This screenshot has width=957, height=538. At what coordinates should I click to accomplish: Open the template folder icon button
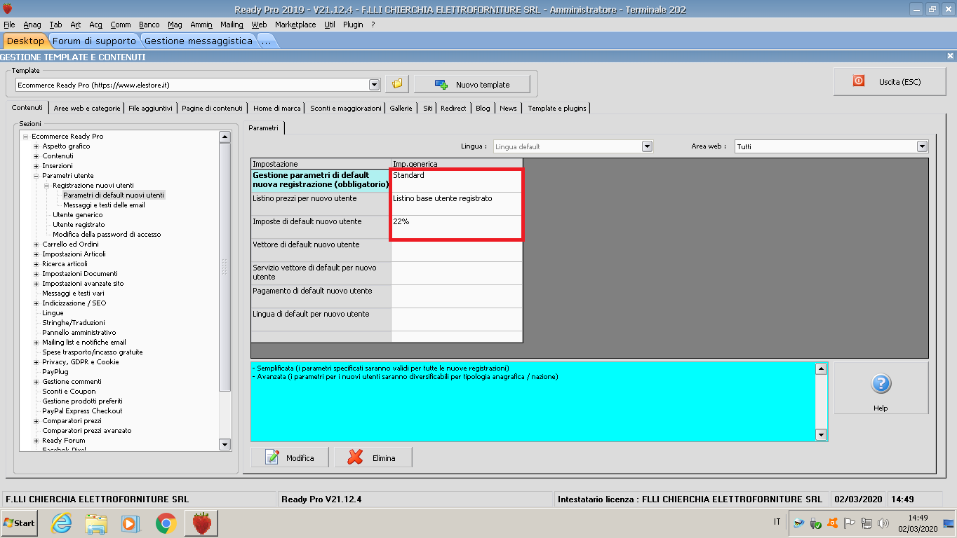pos(397,84)
